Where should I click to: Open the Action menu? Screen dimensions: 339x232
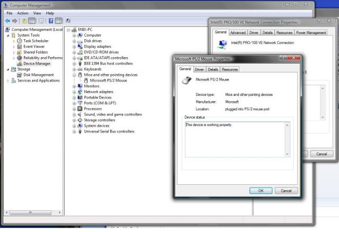23,13
